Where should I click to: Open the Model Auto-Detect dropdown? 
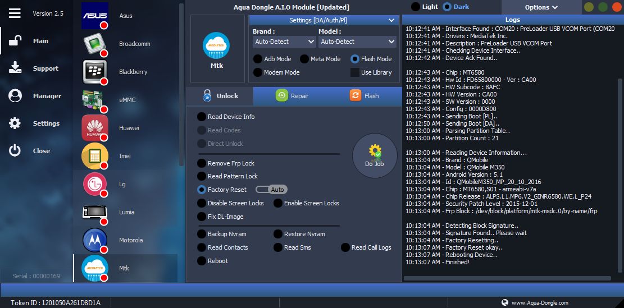pyautogui.click(x=357, y=42)
